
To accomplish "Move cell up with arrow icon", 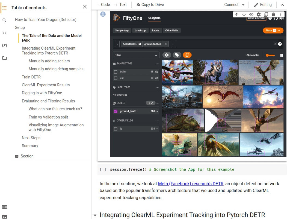I will click(x=237, y=14).
